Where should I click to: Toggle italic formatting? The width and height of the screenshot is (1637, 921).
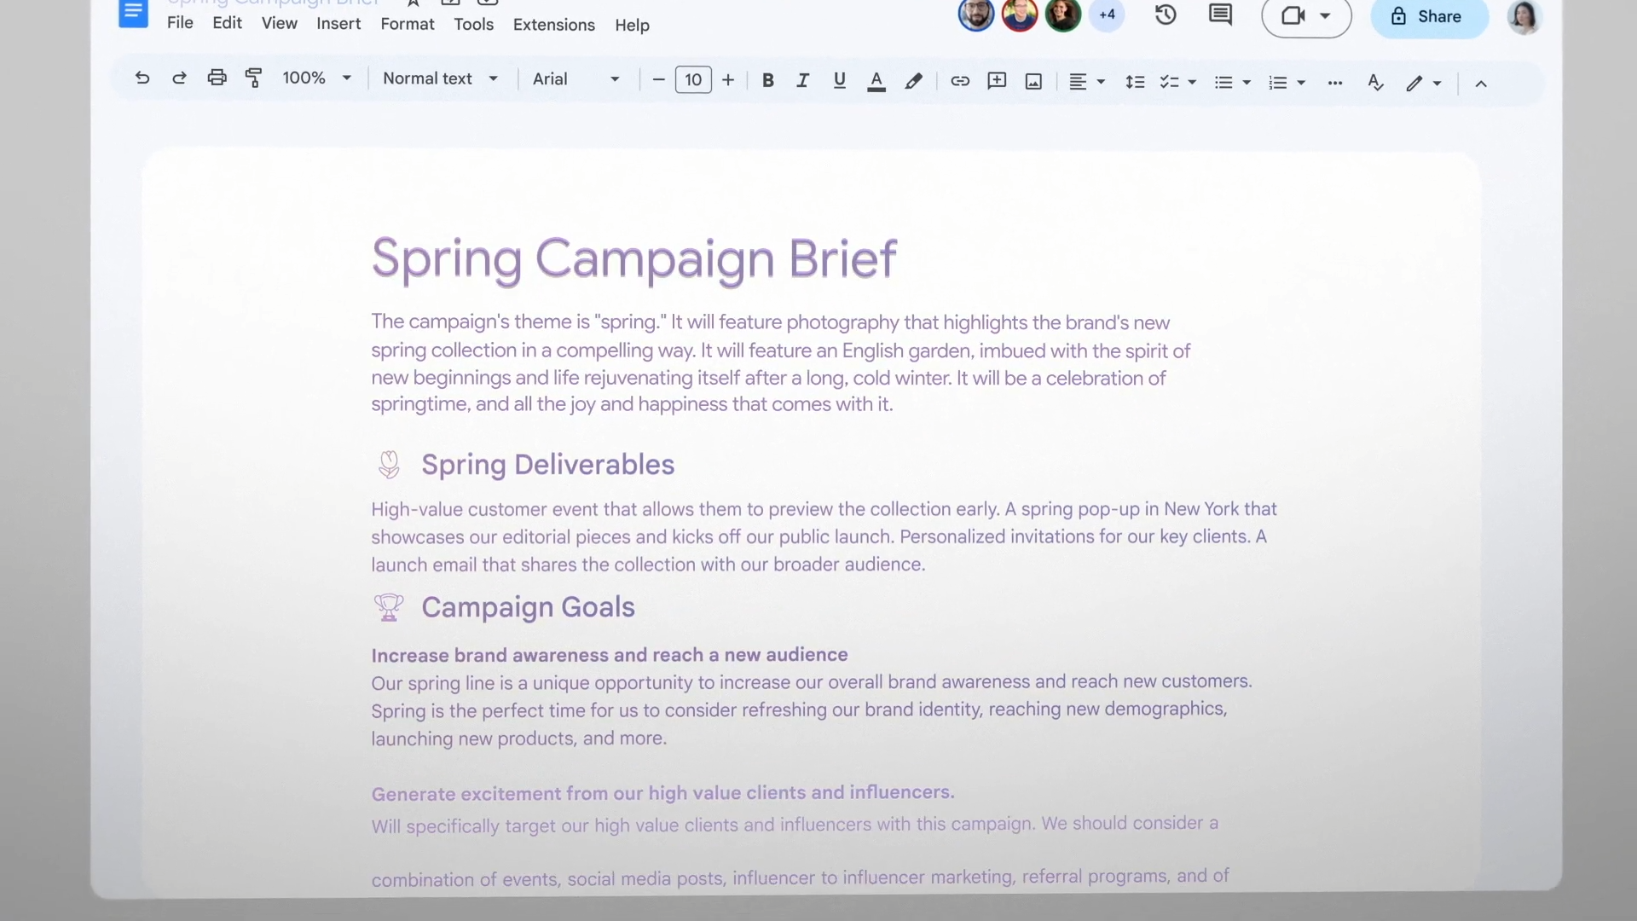(x=802, y=80)
